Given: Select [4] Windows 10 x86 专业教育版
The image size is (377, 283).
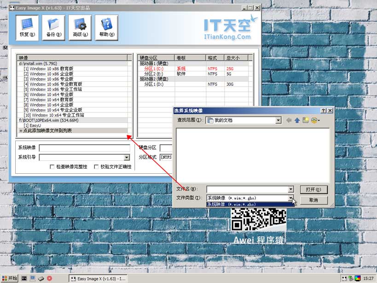Looking at the screenshot, I should coord(72,84).
